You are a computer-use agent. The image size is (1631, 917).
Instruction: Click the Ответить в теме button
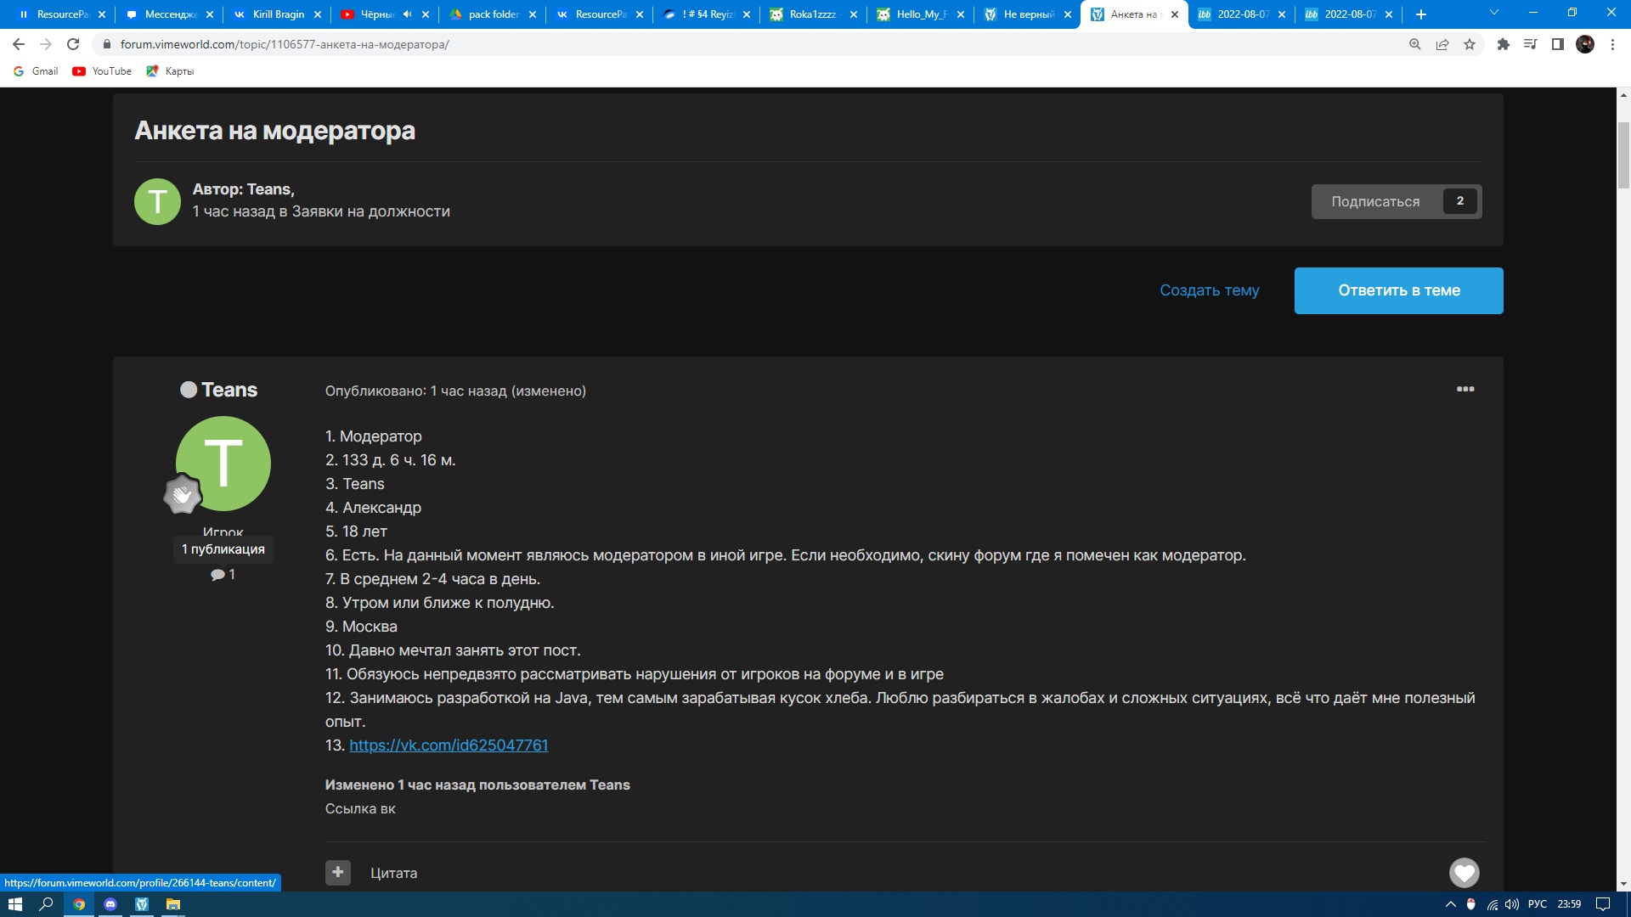(1398, 290)
